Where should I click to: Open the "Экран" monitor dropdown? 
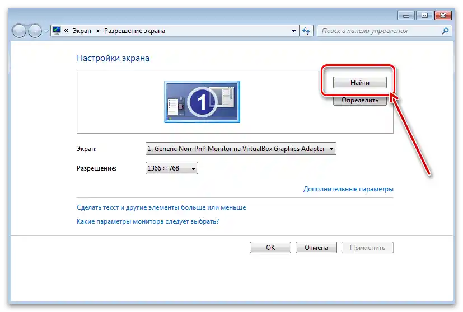tap(241, 149)
